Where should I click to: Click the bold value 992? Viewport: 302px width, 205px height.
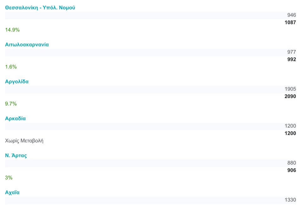coord(291,60)
